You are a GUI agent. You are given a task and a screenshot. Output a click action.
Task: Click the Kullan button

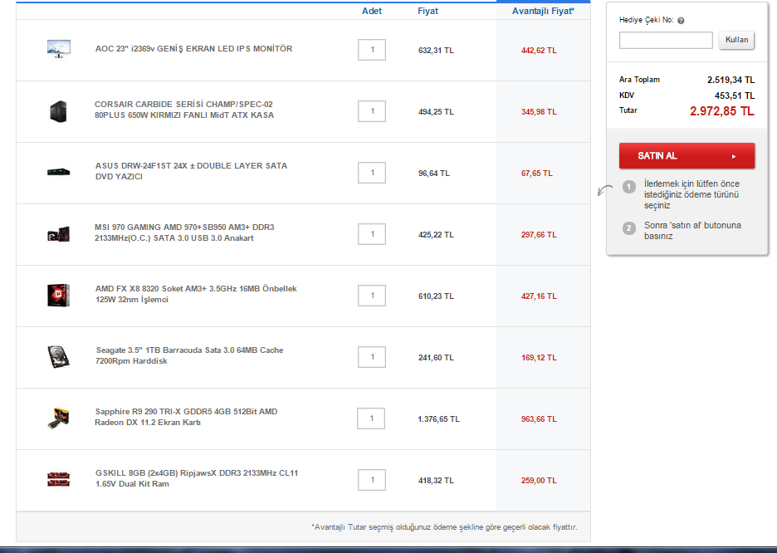click(x=736, y=40)
